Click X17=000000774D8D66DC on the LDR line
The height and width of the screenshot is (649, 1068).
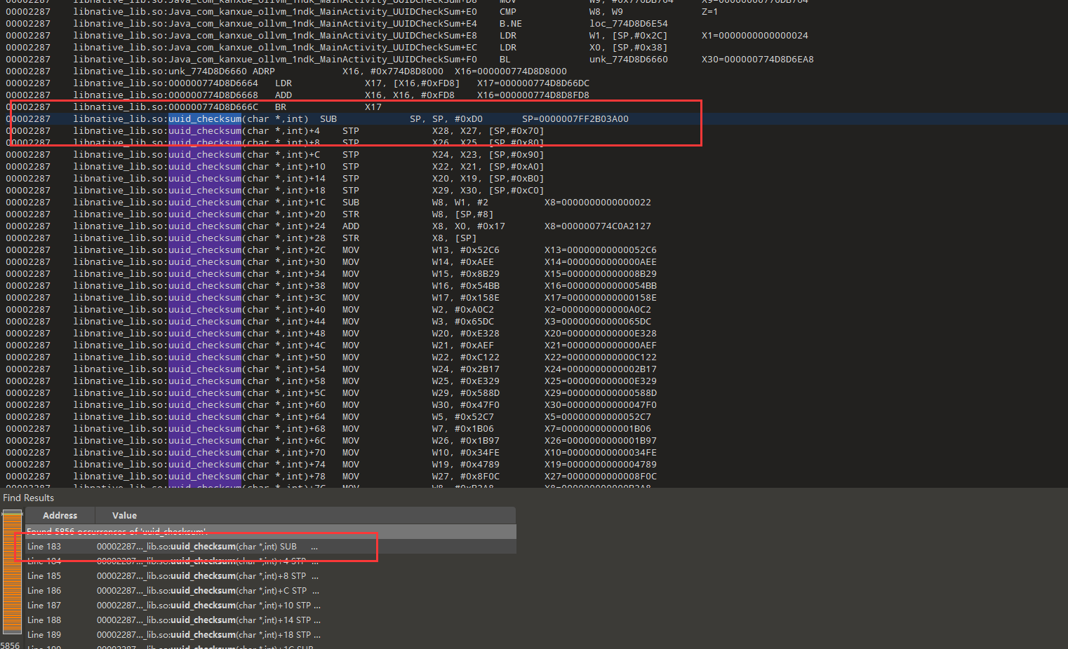pyautogui.click(x=533, y=83)
